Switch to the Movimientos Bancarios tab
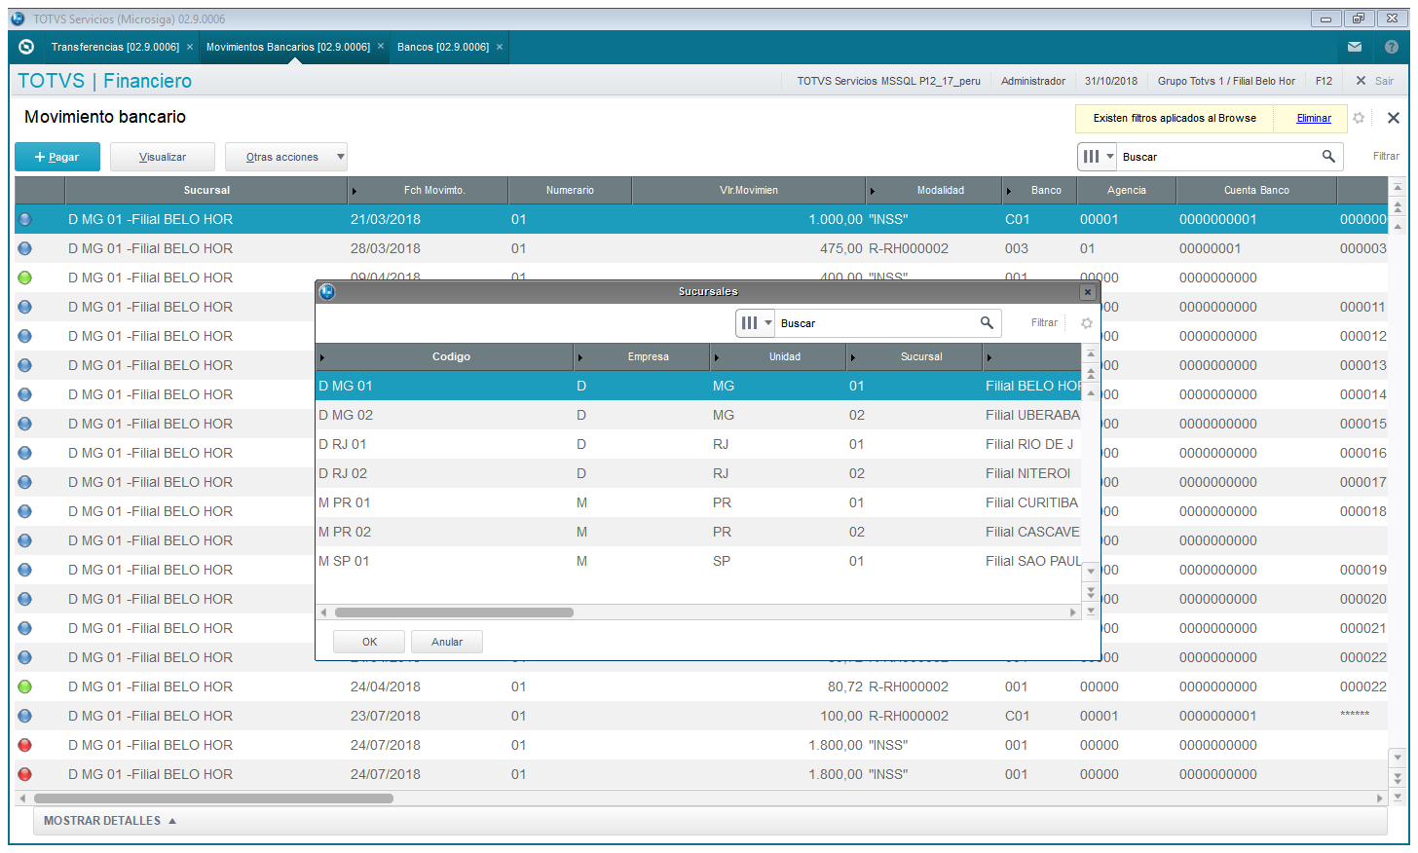The width and height of the screenshot is (1418, 853). point(288,47)
